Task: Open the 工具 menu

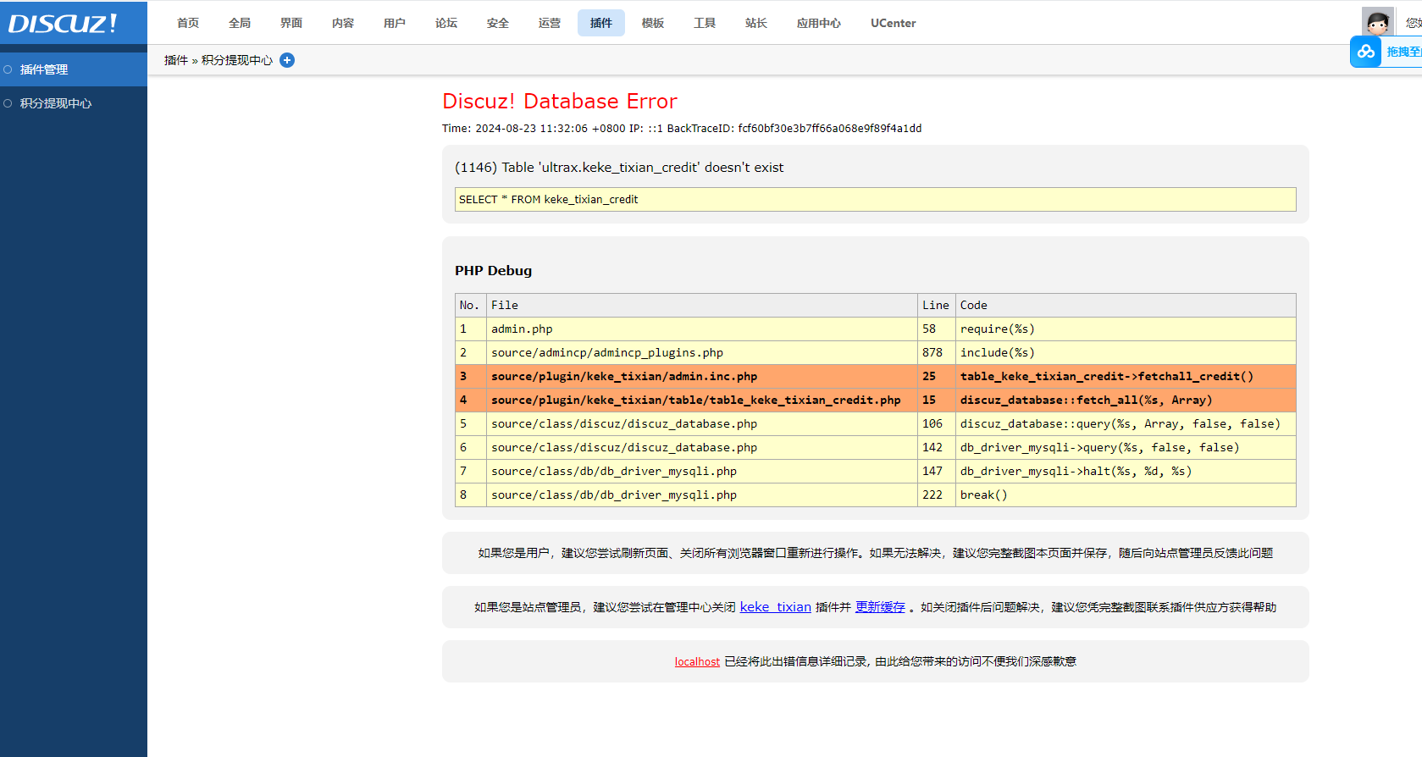Action: pos(705,23)
